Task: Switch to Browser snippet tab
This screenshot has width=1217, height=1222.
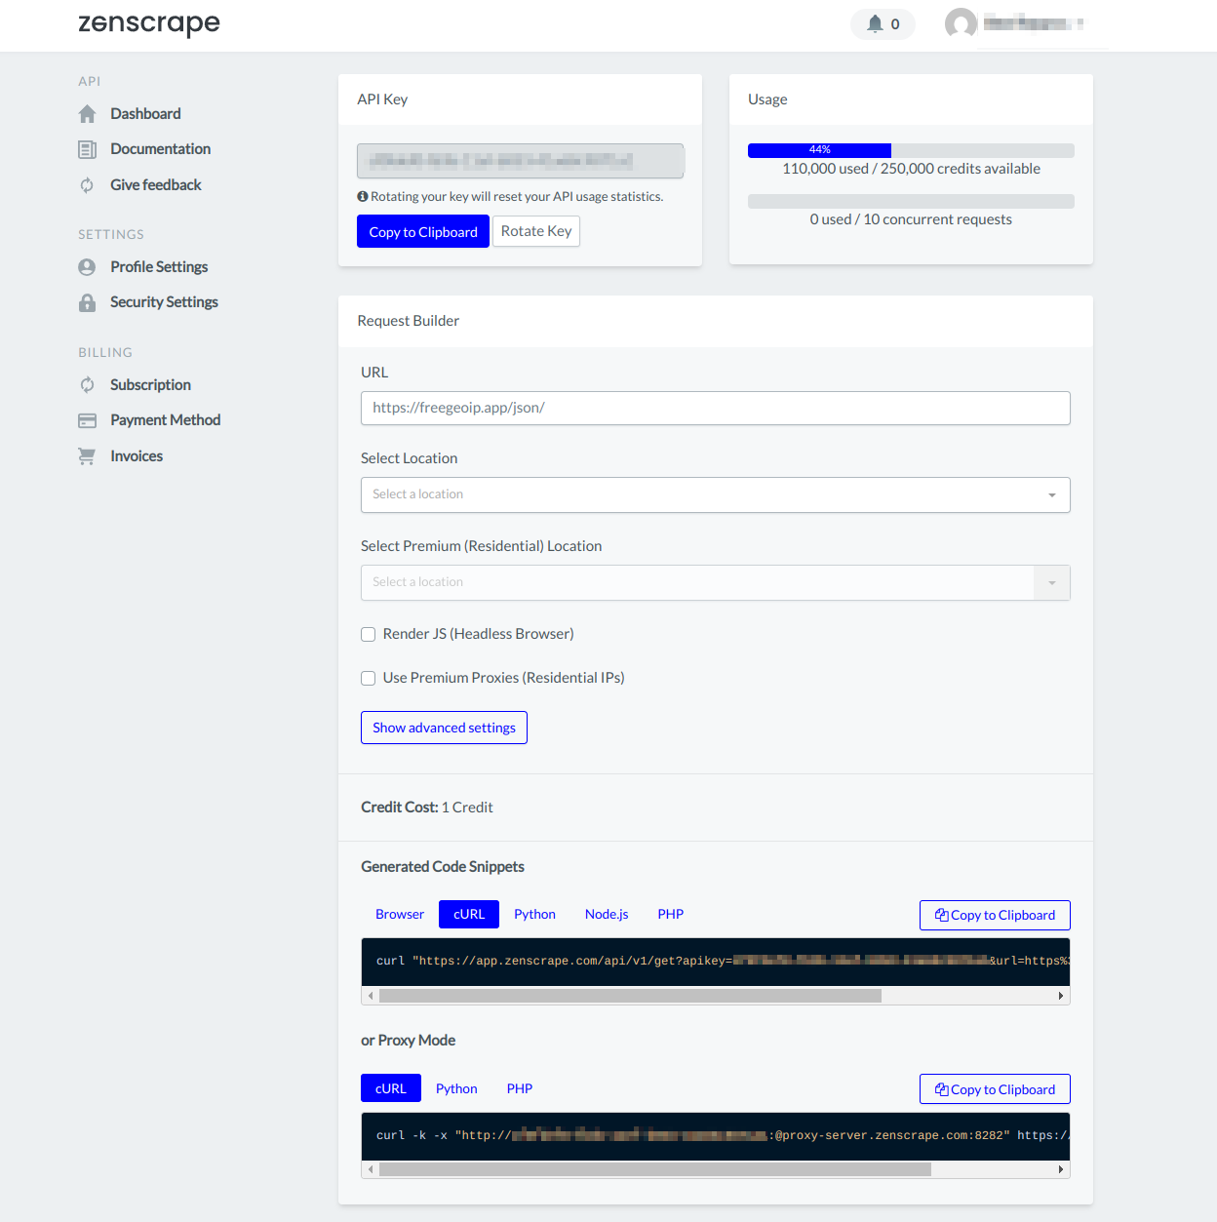Action: [400, 914]
